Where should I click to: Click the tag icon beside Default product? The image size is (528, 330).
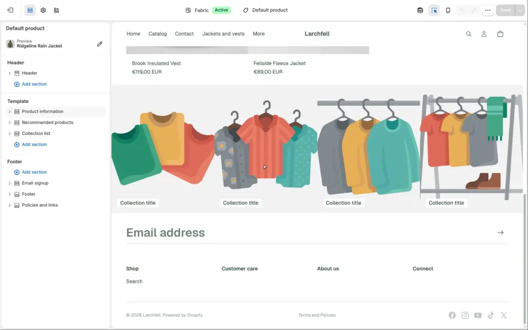coord(245,10)
